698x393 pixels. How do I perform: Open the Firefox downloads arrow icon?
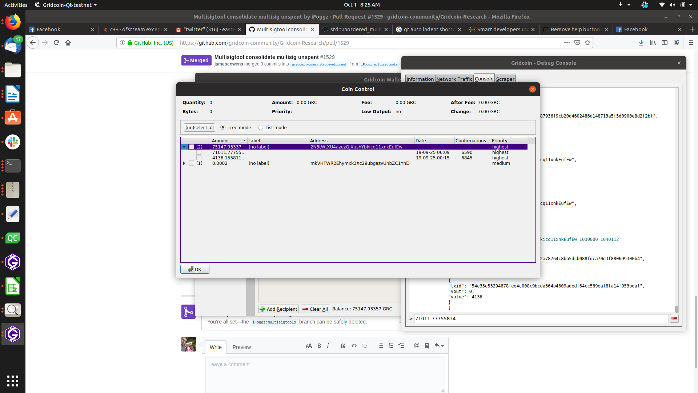point(641,43)
